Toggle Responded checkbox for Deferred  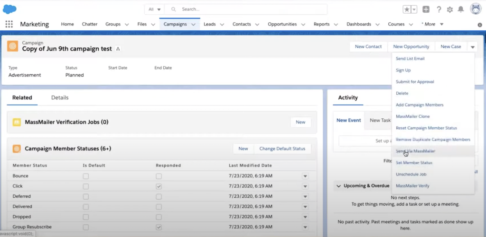(159, 196)
